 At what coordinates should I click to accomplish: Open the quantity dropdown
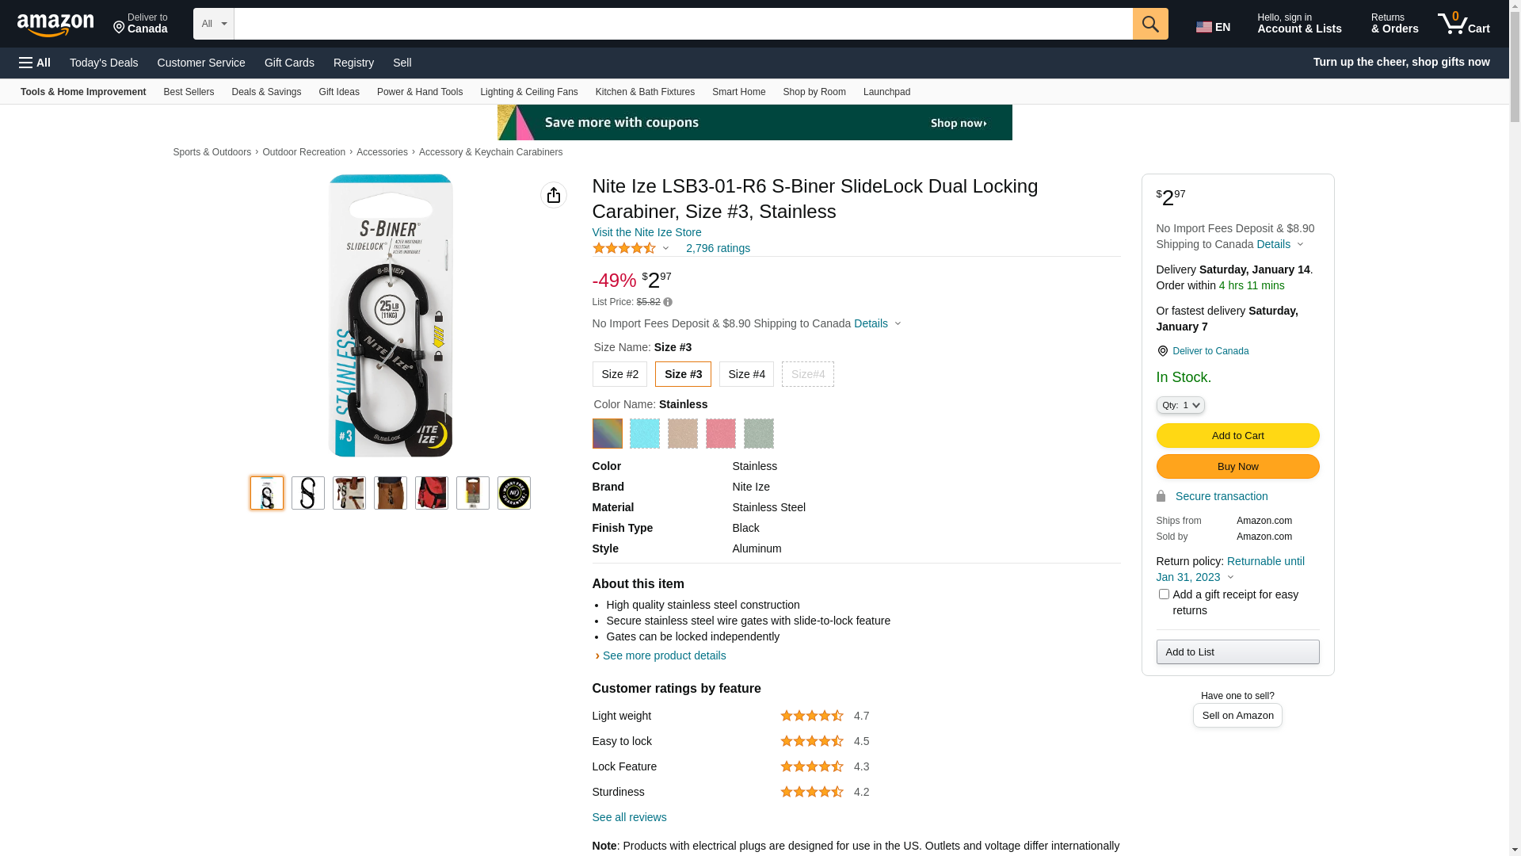(1180, 405)
